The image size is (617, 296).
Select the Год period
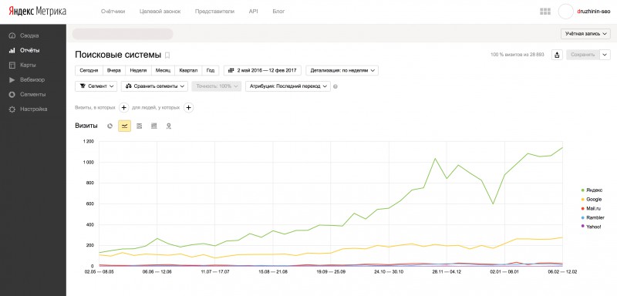coord(211,70)
